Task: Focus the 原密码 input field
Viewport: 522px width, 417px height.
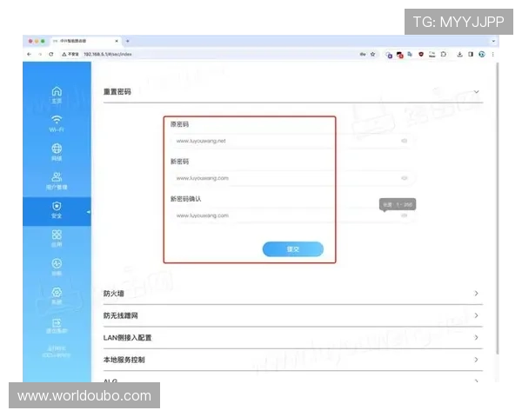Action: pyautogui.click(x=292, y=141)
